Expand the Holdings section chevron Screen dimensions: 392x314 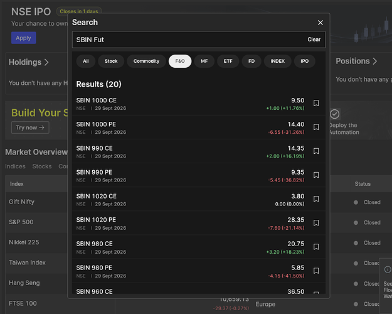point(46,62)
